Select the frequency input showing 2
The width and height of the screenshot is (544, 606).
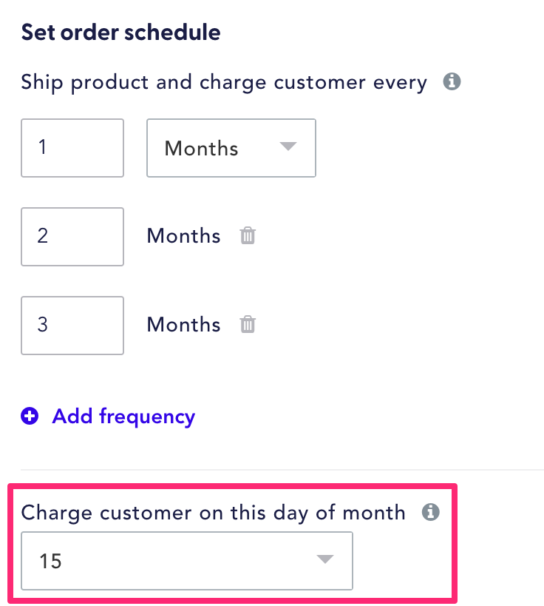click(x=72, y=236)
